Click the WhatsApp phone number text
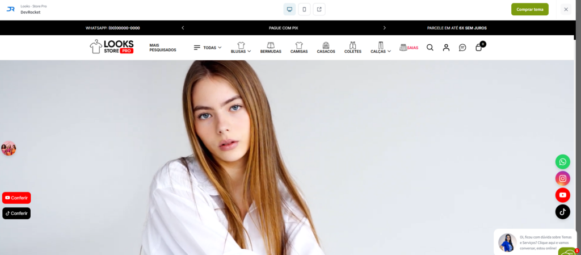 click(124, 28)
